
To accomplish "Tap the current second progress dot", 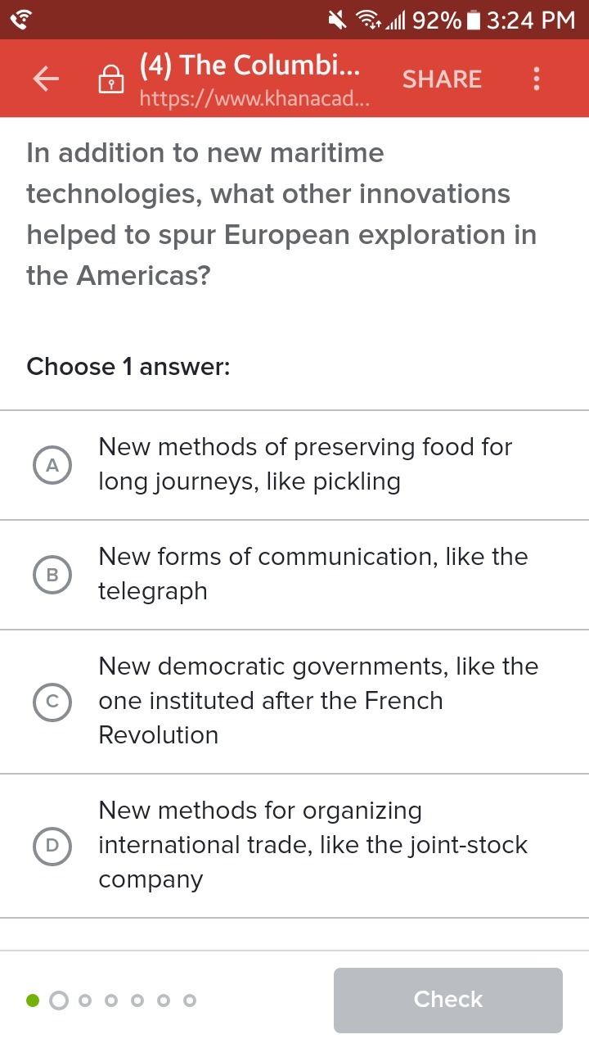I will tap(59, 1000).
